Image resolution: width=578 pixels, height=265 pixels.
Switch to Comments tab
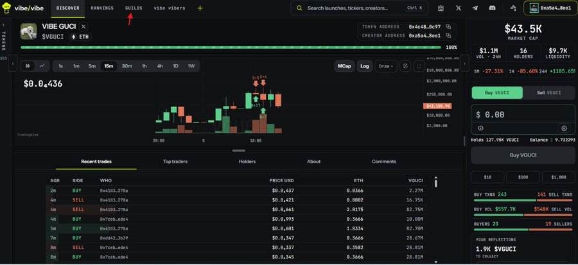click(384, 161)
